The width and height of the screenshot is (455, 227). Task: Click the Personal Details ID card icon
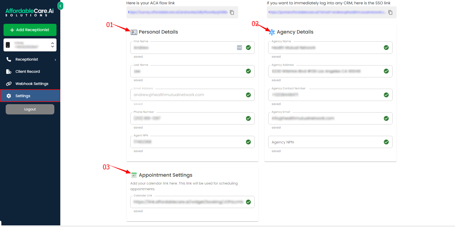pyautogui.click(x=134, y=32)
